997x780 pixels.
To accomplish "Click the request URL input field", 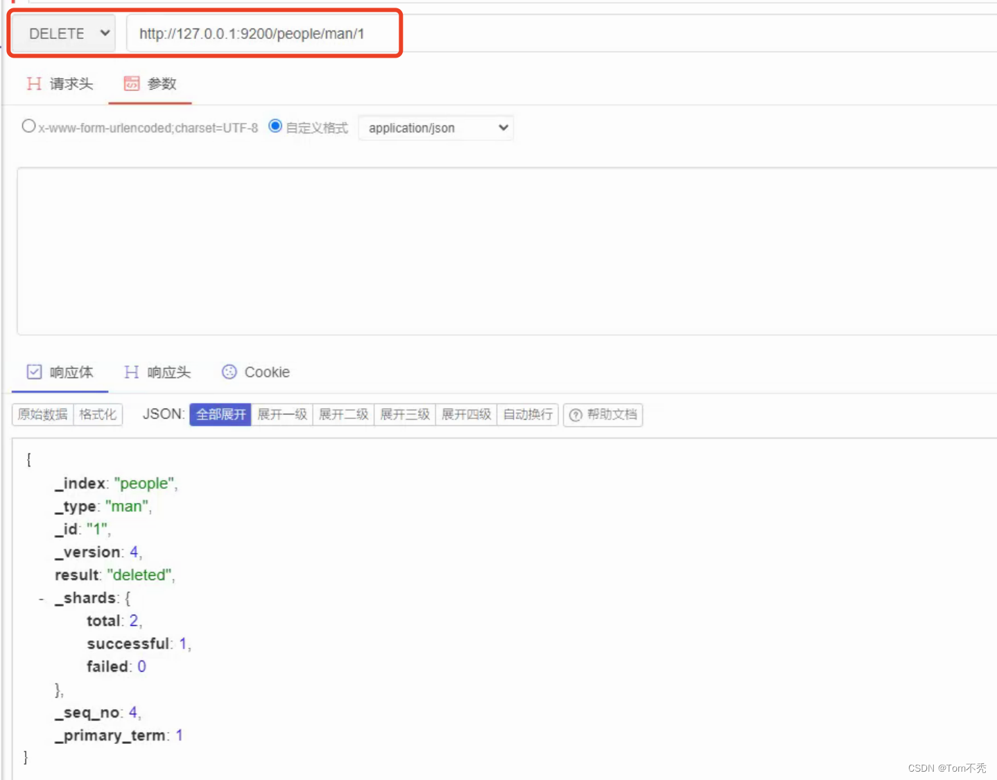I will (560, 33).
